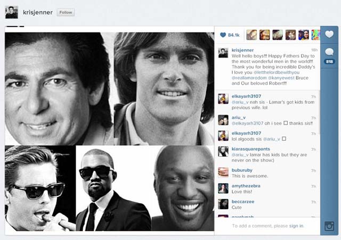Open third liker avatar thumbnail
Viewport: 341px width, 240px height.
[x=278, y=35]
